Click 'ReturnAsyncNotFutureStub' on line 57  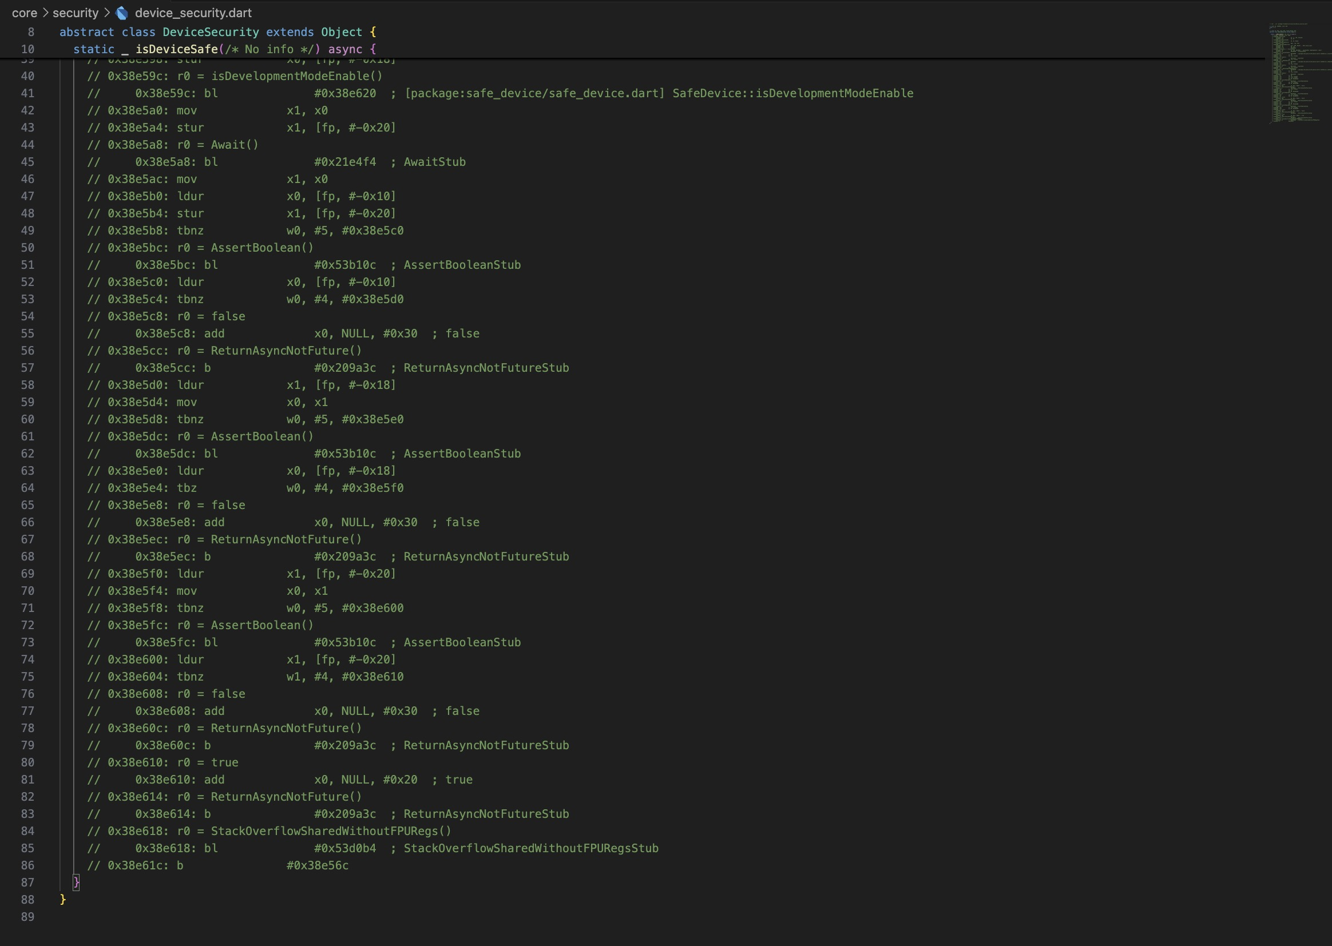tap(486, 368)
